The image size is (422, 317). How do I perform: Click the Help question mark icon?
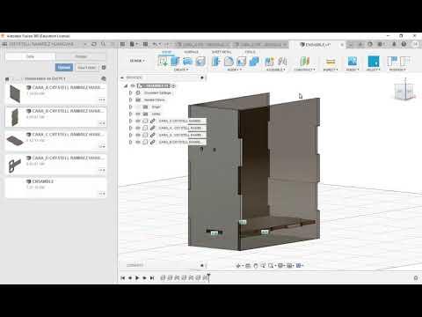pyautogui.click(x=404, y=44)
